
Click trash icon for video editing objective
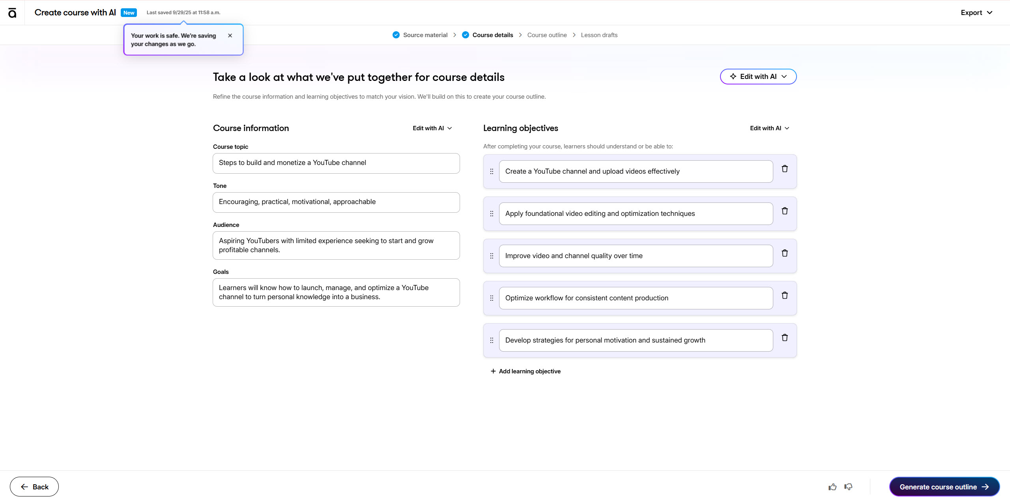[785, 211]
